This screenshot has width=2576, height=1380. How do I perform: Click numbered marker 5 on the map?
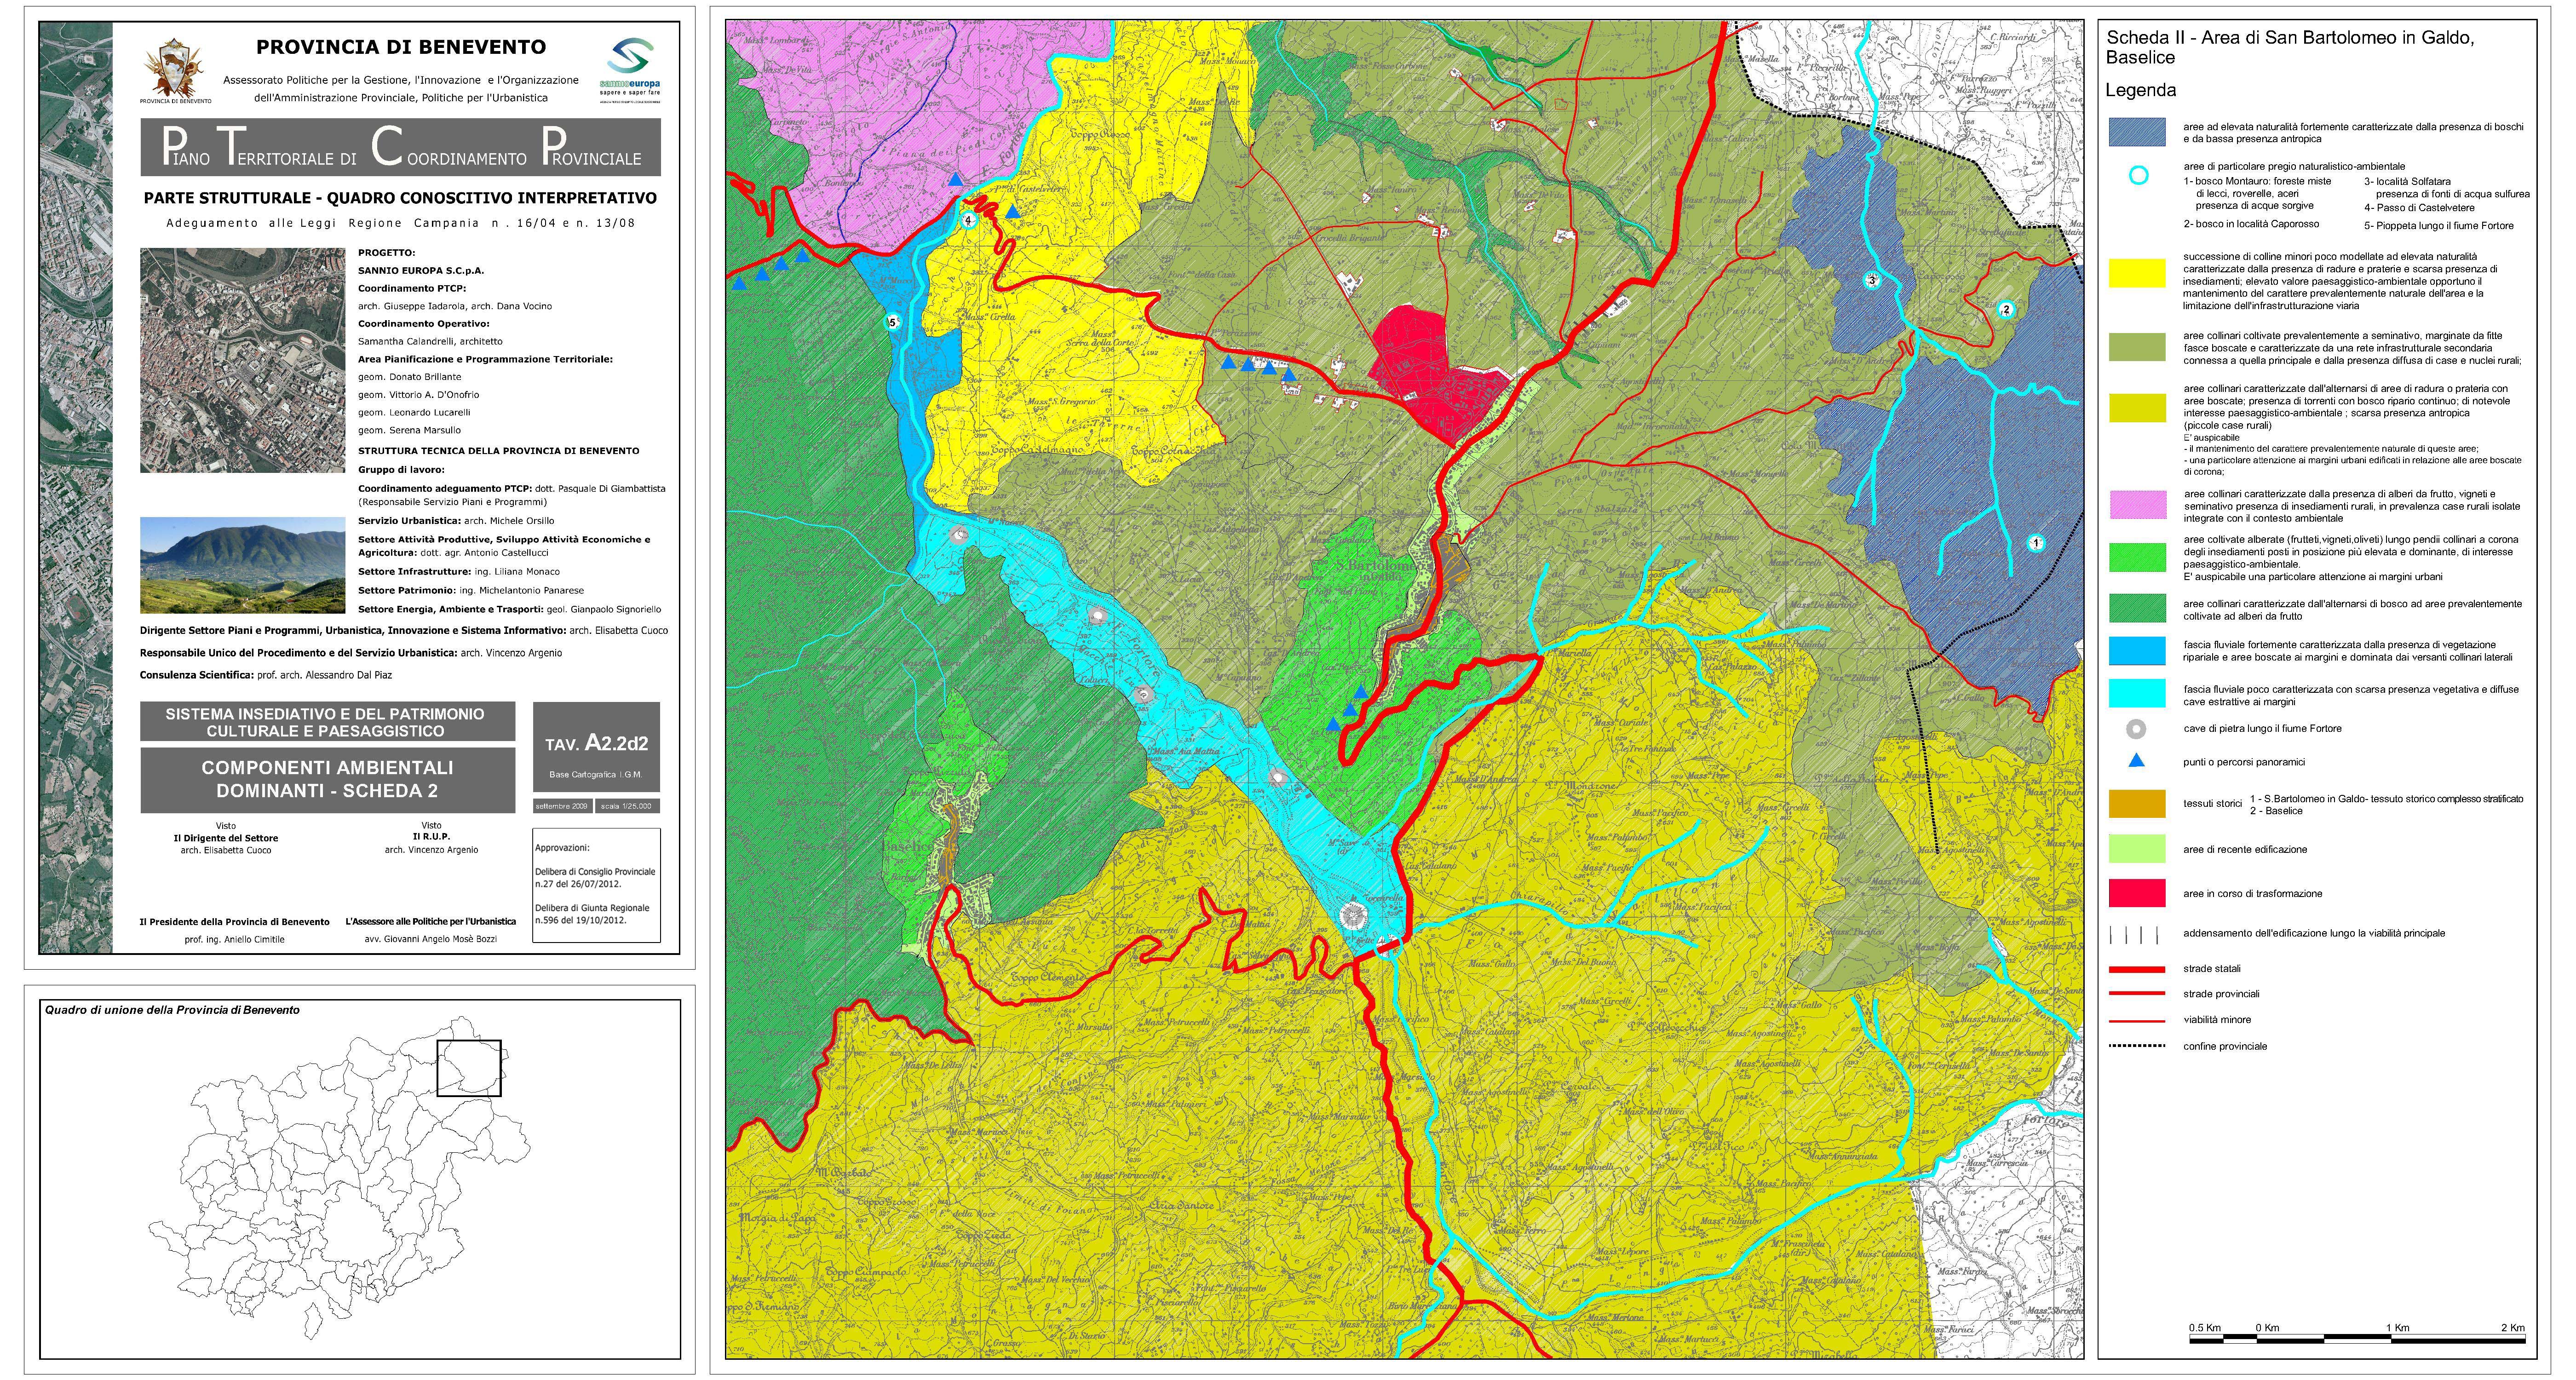click(x=893, y=322)
